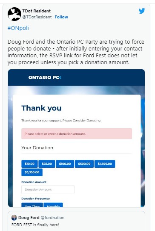This screenshot has width=155, height=231.
Task: Select the $10.00 donation amount
Action: (29, 164)
